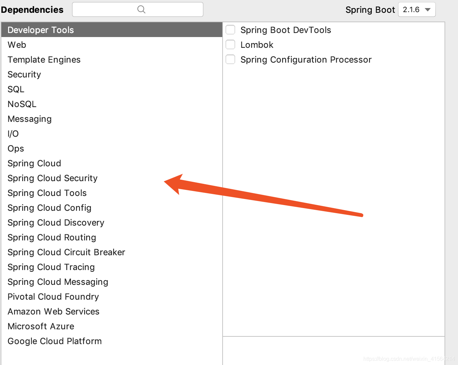The image size is (458, 365).
Task: Open Spring Cloud Messaging category
Action: [112, 282]
